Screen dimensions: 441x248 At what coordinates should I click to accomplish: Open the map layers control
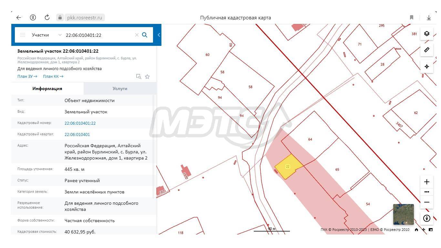click(x=426, y=34)
